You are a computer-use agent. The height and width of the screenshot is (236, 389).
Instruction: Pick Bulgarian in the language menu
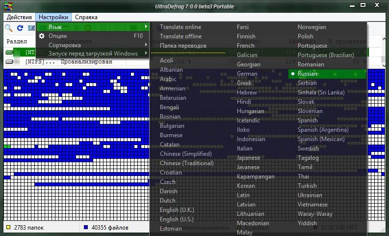click(172, 126)
